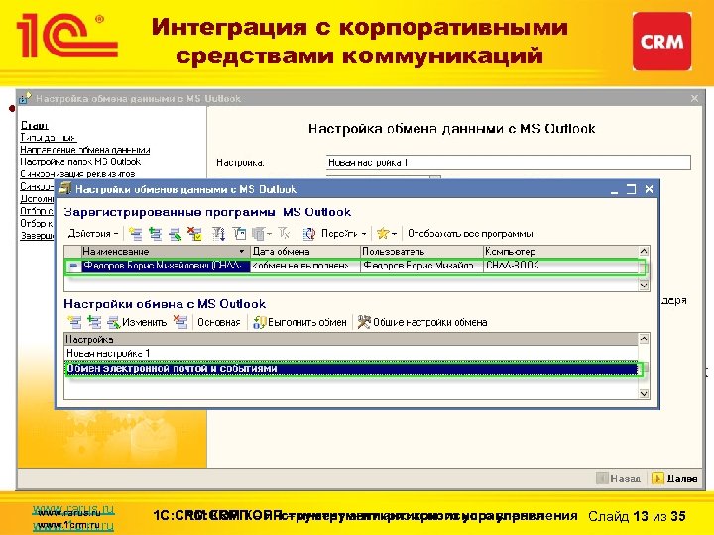The width and height of the screenshot is (714, 535).
Task: Click Направление обмена данными sidebar link
Action: point(84,150)
